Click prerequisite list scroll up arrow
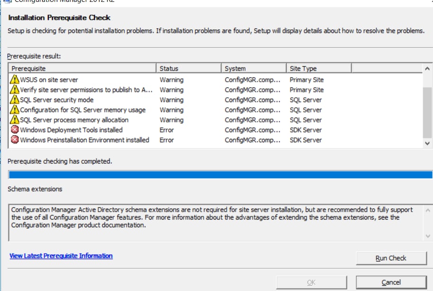Image resolution: width=433 pixels, height=291 pixels. point(427,68)
